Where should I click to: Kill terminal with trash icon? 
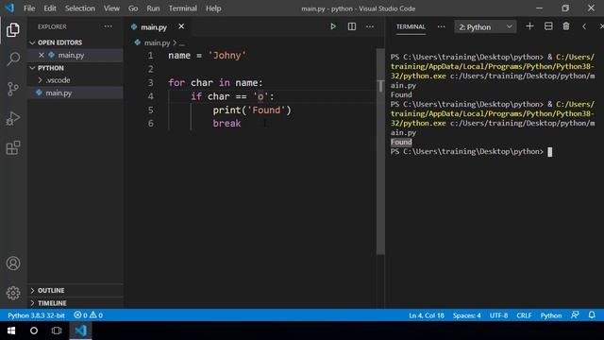coord(566,26)
